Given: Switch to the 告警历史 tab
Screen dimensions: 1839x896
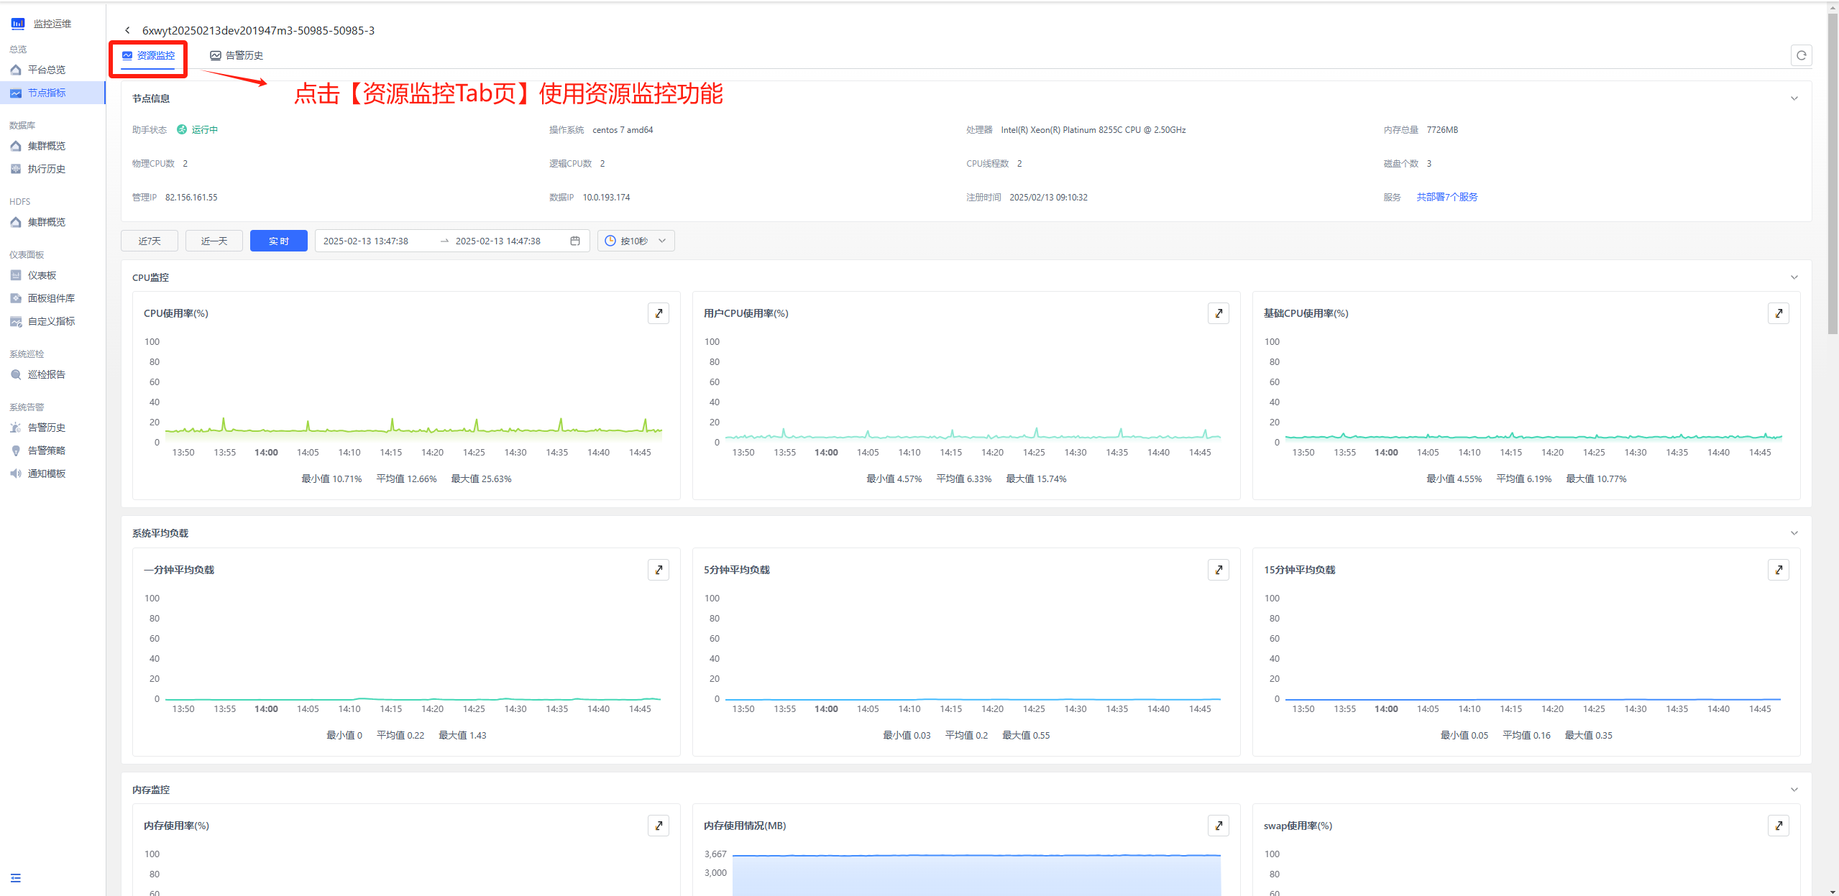Looking at the screenshot, I should click(x=237, y=55).
